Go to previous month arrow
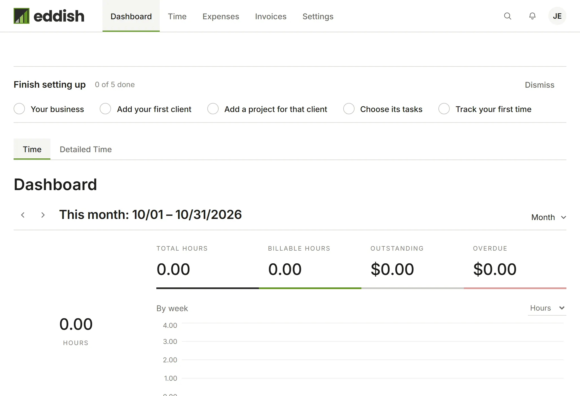580x396 pixels. [23, 215]
